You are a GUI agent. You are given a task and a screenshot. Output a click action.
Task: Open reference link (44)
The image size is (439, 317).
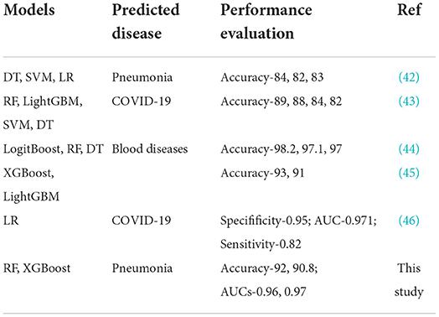tap(409, 148)
